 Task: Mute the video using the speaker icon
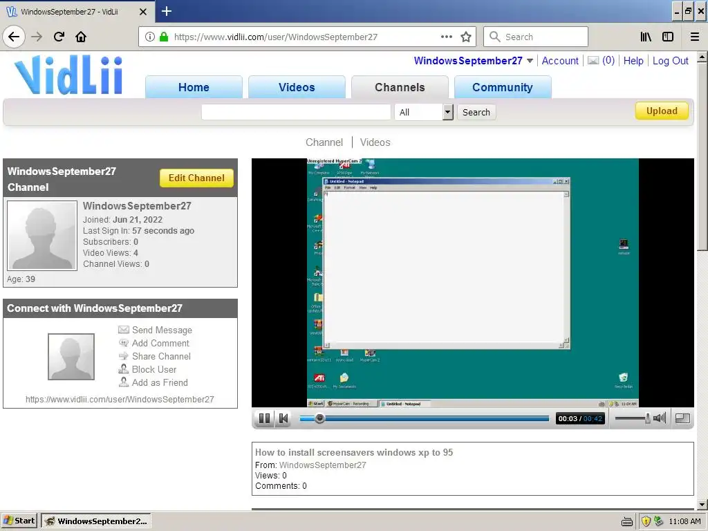(660, 418)
